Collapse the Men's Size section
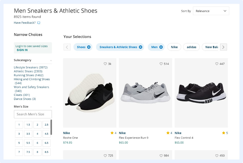Image resolution: width=243 pixels, height=163 pixels. click(51, 107)
